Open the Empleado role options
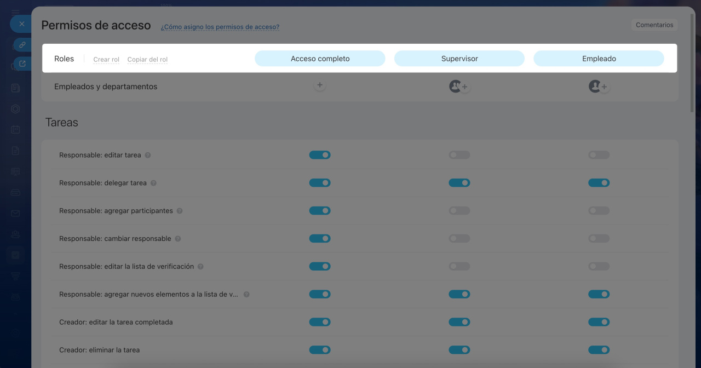Image resolution: width=701 pixels, height=368 pixels. click(599, 59)
